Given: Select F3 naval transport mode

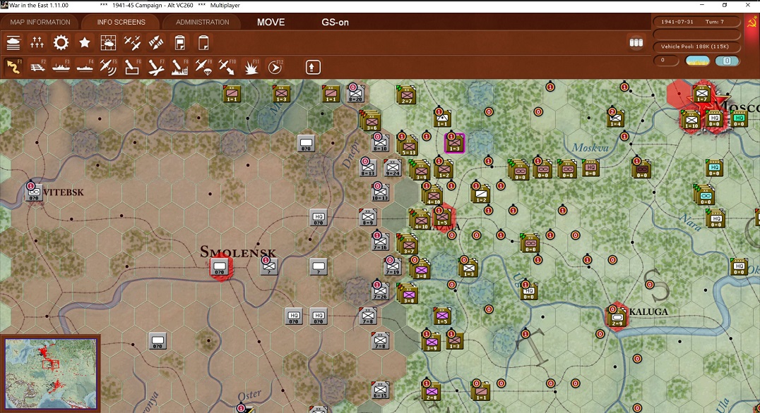Looking at the screenshot, I should pyautogui.click(x=61, y=67).
